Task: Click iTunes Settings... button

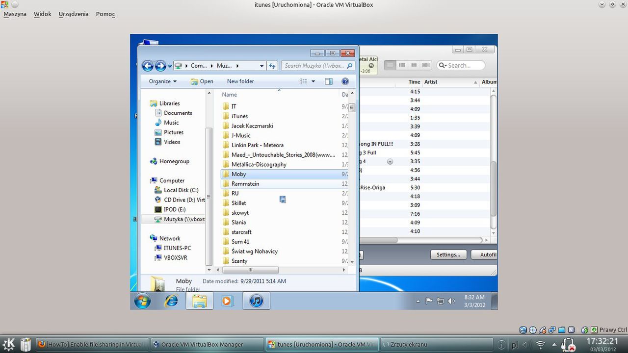Action: tap(448, 255)
